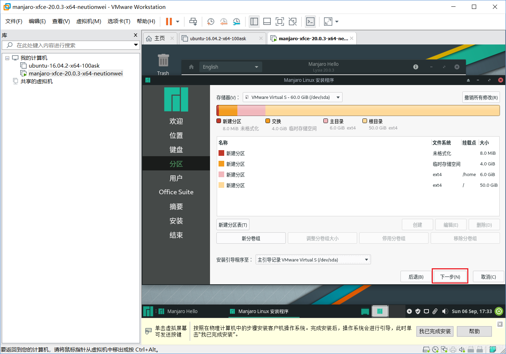Switch to Manjaro Hello in taskbar

pyautogui.click(x=178, y=311)
